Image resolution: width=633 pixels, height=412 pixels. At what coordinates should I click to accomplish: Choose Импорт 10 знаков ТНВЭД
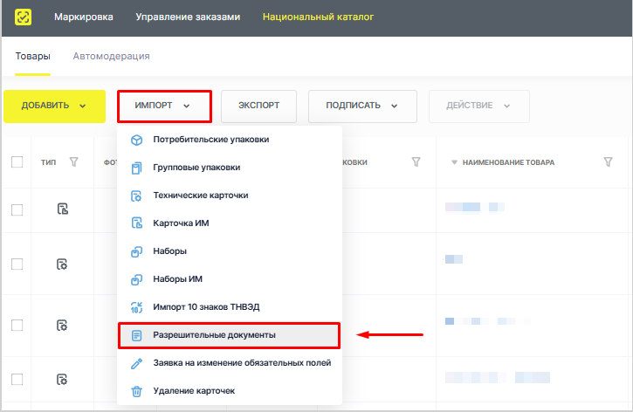coord(230,307)
